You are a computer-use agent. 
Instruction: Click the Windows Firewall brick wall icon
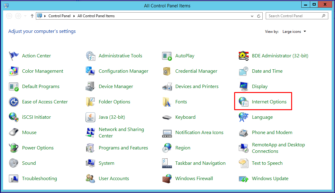167,179
